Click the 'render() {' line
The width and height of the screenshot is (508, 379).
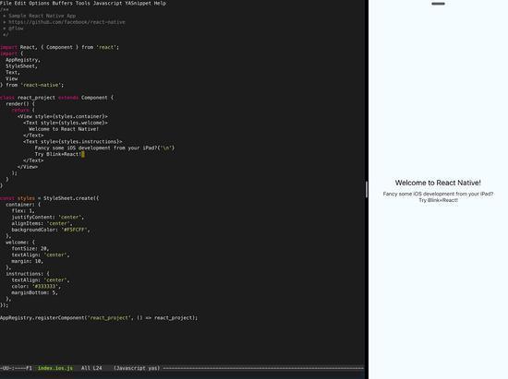click(20, 104)
